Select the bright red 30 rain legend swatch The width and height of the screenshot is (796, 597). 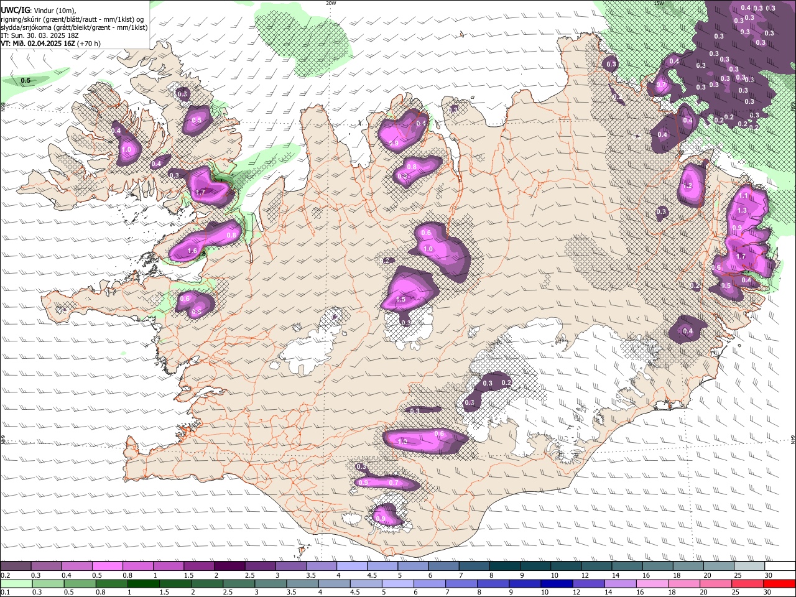point(780,583)
